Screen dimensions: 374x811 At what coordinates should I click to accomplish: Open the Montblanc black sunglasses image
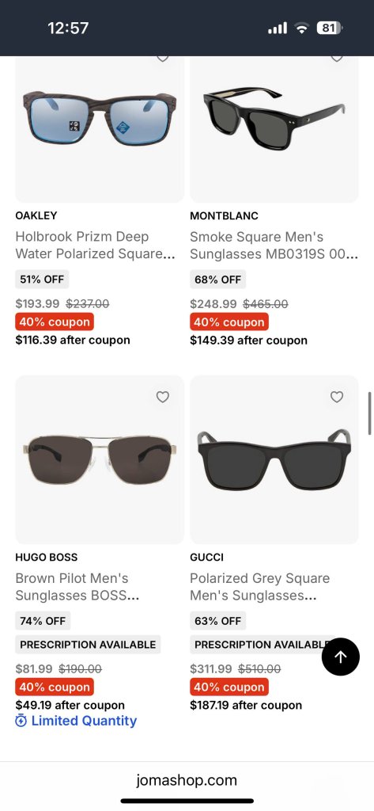tap(274, 129)
